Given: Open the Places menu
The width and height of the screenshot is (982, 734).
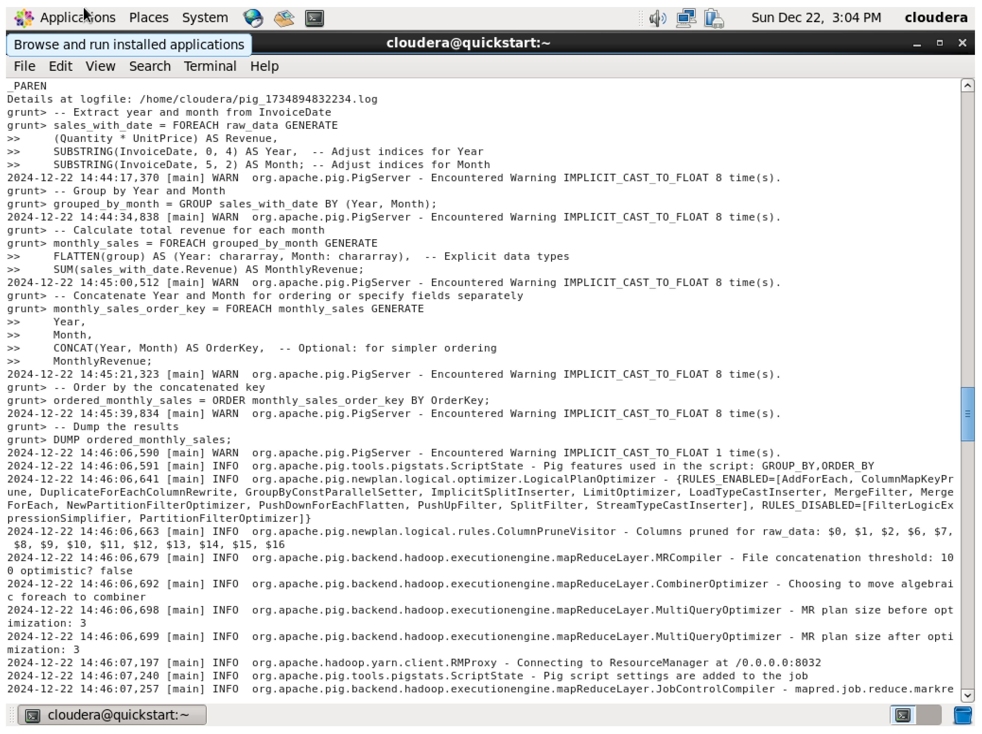Looking at the screenshot, I should (x=149, y=18).
